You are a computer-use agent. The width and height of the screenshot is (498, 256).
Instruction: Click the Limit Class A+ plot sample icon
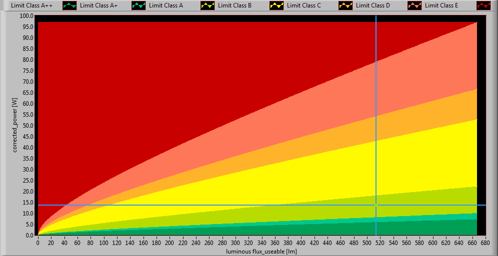[x=138, y=5]
